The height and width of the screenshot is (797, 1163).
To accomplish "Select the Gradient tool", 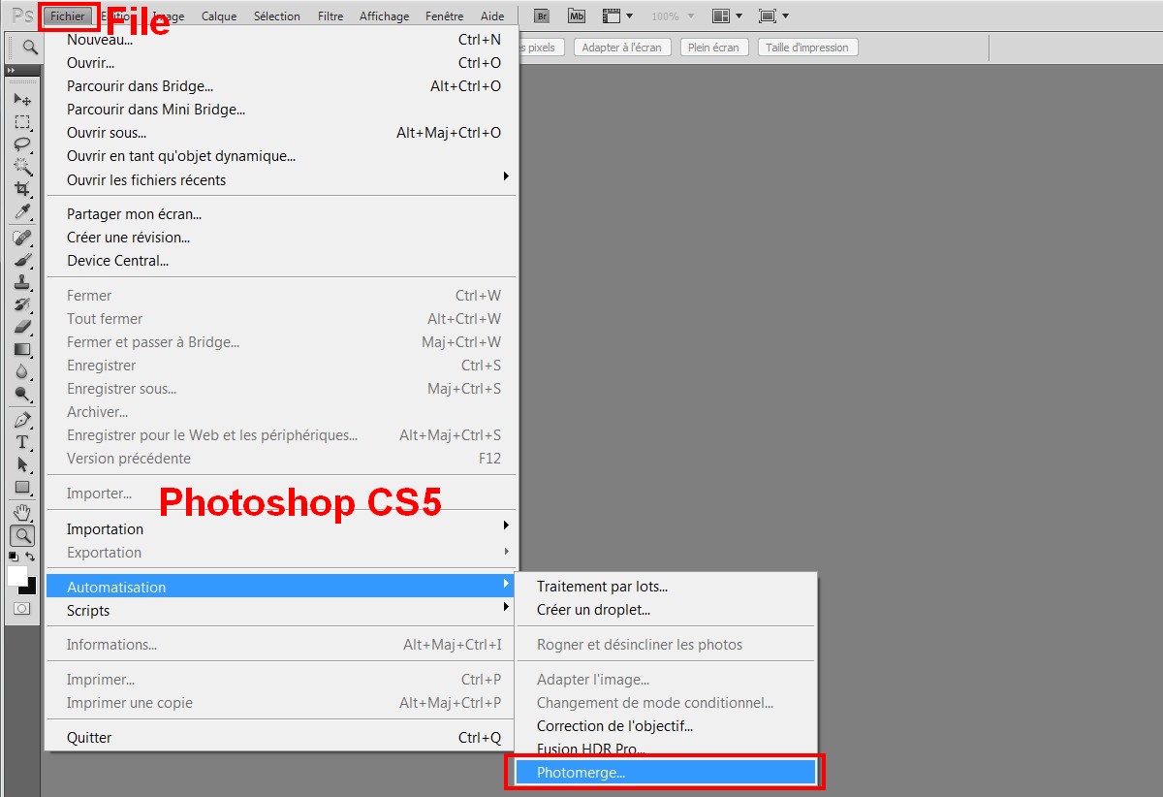I will tap(22, 349).
